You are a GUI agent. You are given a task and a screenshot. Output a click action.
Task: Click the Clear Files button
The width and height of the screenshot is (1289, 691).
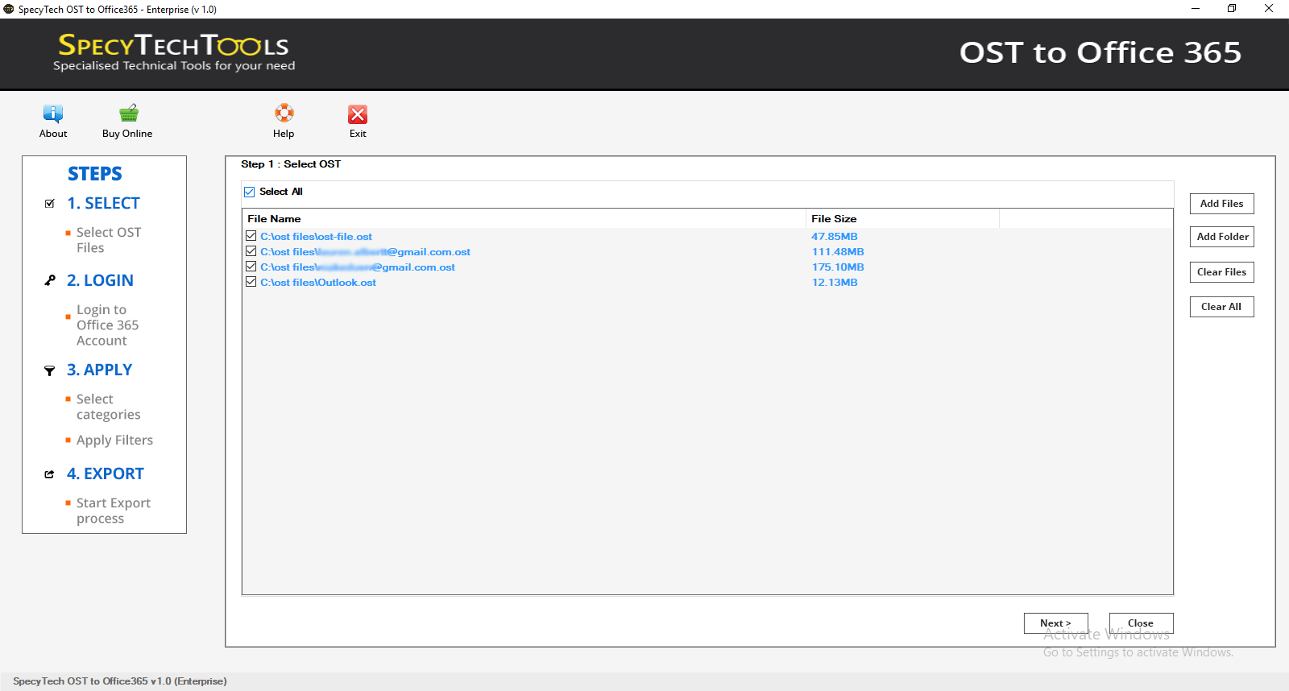1221,272
